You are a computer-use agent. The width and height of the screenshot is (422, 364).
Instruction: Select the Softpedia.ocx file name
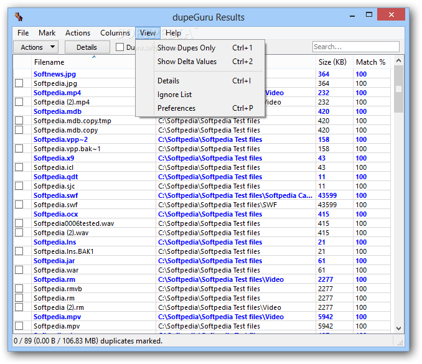(x=56, y=214)
